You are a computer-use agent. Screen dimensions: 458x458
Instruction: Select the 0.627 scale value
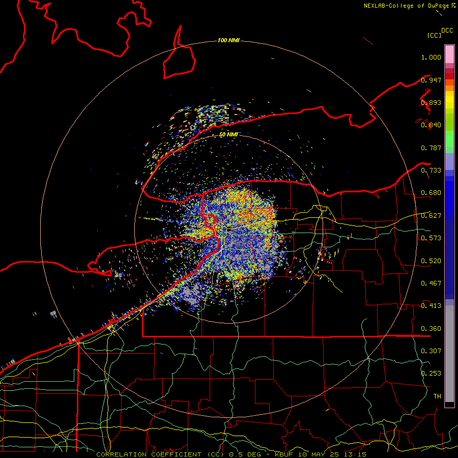coord(431,216)
